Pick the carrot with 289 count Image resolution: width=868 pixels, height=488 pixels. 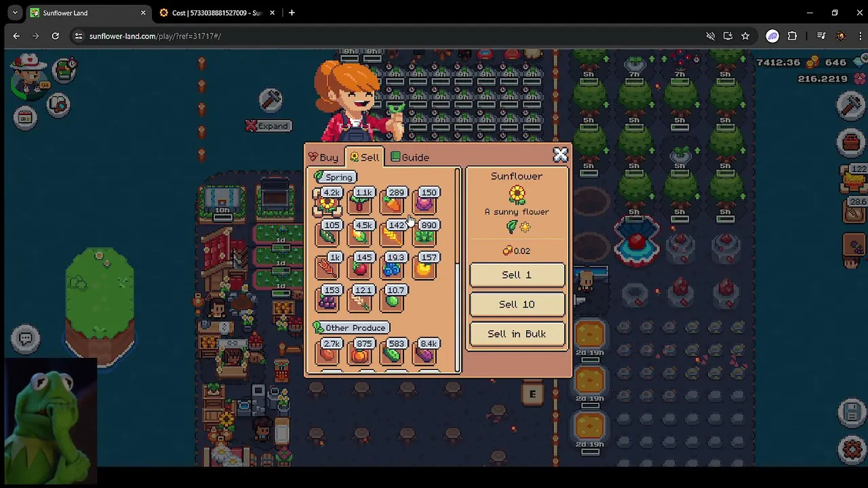[393, 202]
